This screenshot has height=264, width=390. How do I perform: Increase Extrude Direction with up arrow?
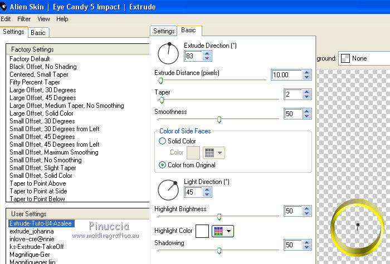pyautogui.click(x=207, y=53)
